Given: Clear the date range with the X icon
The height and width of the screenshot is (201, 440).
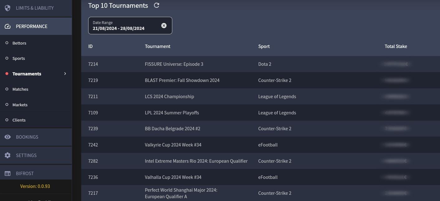Looking at the screenshot, I should (x=164, y=26).
